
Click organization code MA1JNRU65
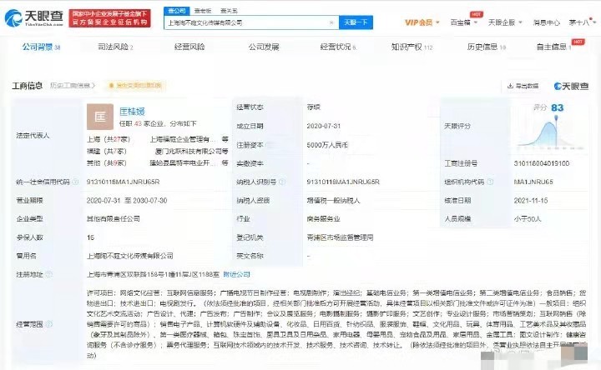(533, 182)
